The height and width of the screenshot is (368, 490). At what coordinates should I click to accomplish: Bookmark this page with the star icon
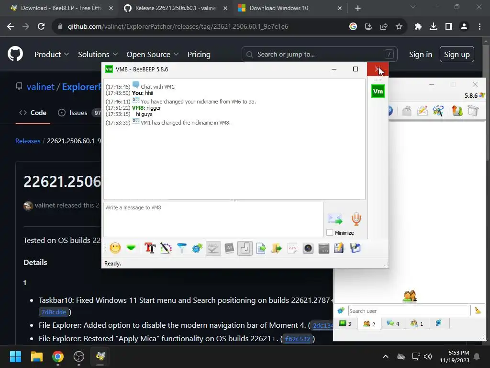[x=399, y=27]
